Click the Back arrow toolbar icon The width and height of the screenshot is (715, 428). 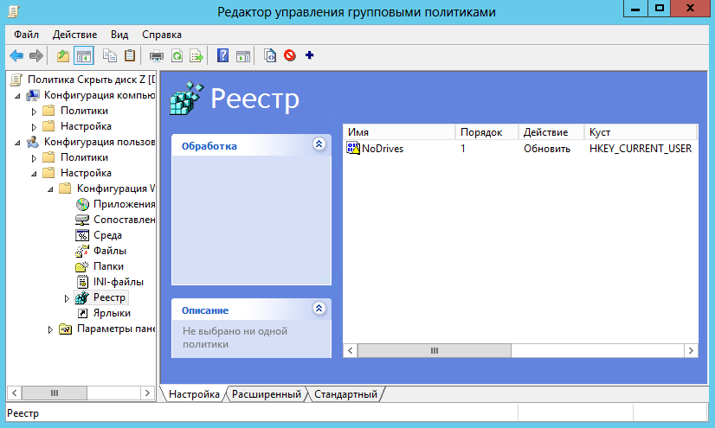point(16,56)
